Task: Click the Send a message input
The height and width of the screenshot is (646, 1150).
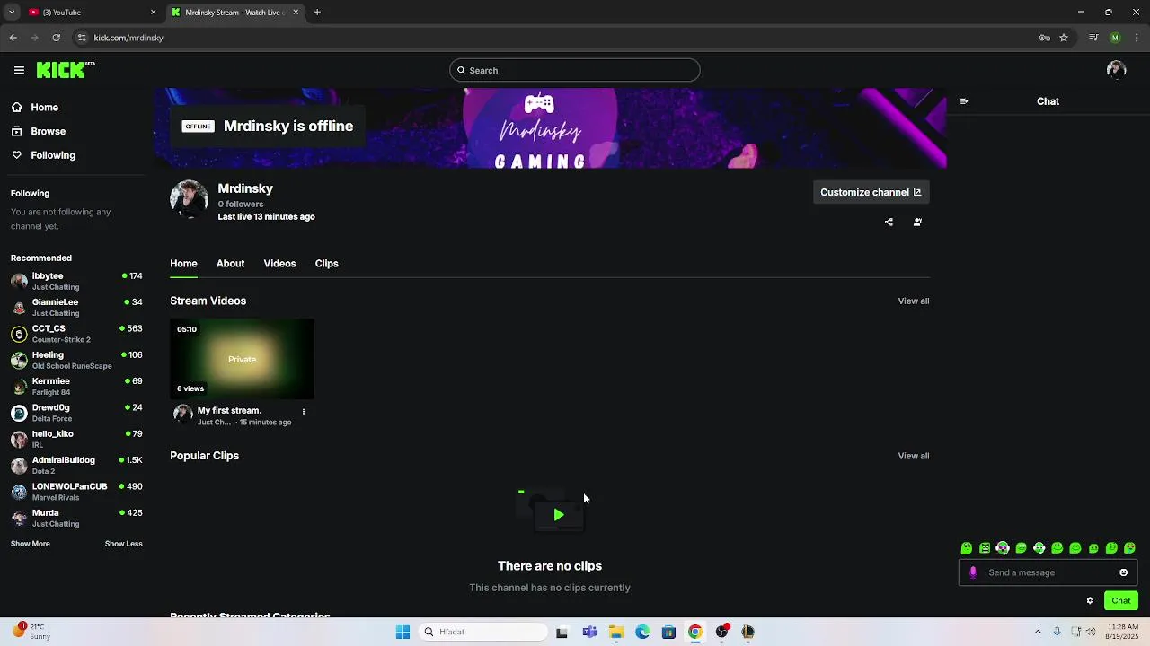Action: pos(1048,572)
